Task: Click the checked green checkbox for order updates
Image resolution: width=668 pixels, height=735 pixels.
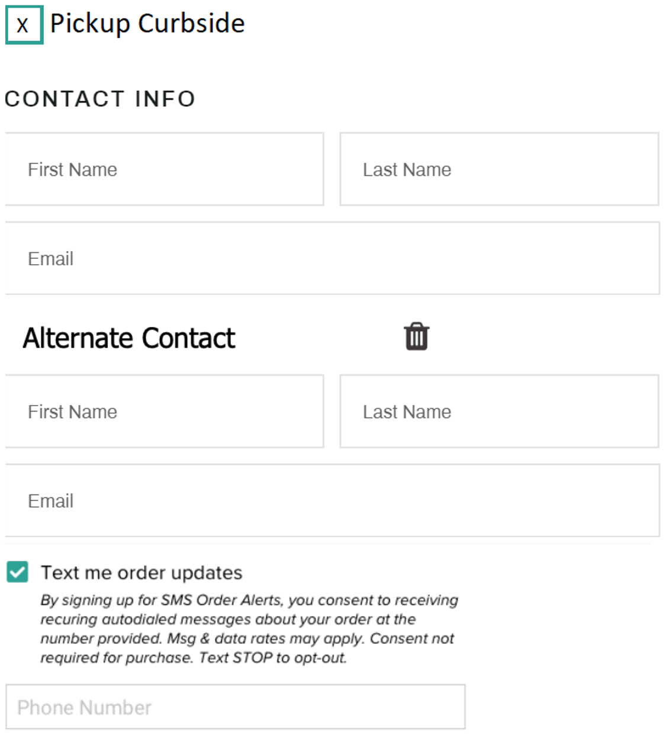Action: click(x=17, y=572)
